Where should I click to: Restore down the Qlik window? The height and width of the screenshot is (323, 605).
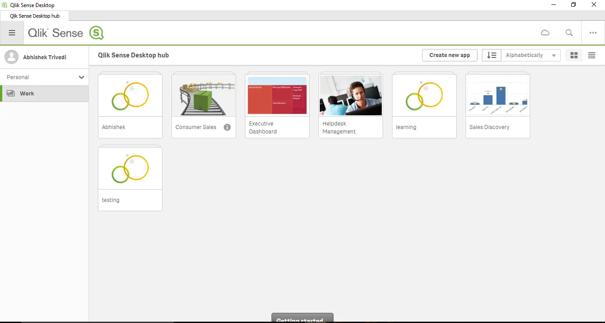coord(574,5)
